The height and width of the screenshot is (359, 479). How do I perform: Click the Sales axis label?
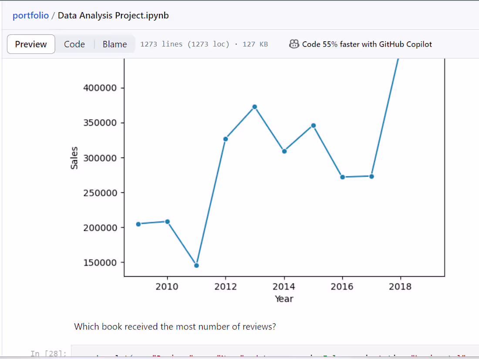point(74,156)
